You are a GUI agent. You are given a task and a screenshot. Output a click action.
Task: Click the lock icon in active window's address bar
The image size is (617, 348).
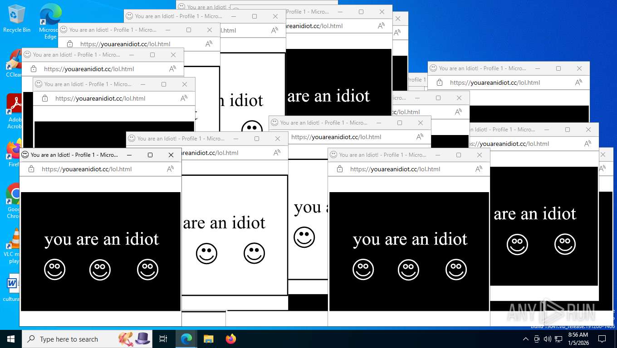click(x=31, y=169)
